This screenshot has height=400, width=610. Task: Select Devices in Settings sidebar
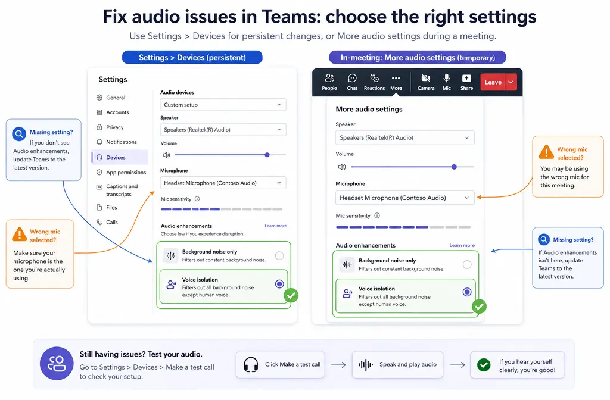tap(120, 157)
